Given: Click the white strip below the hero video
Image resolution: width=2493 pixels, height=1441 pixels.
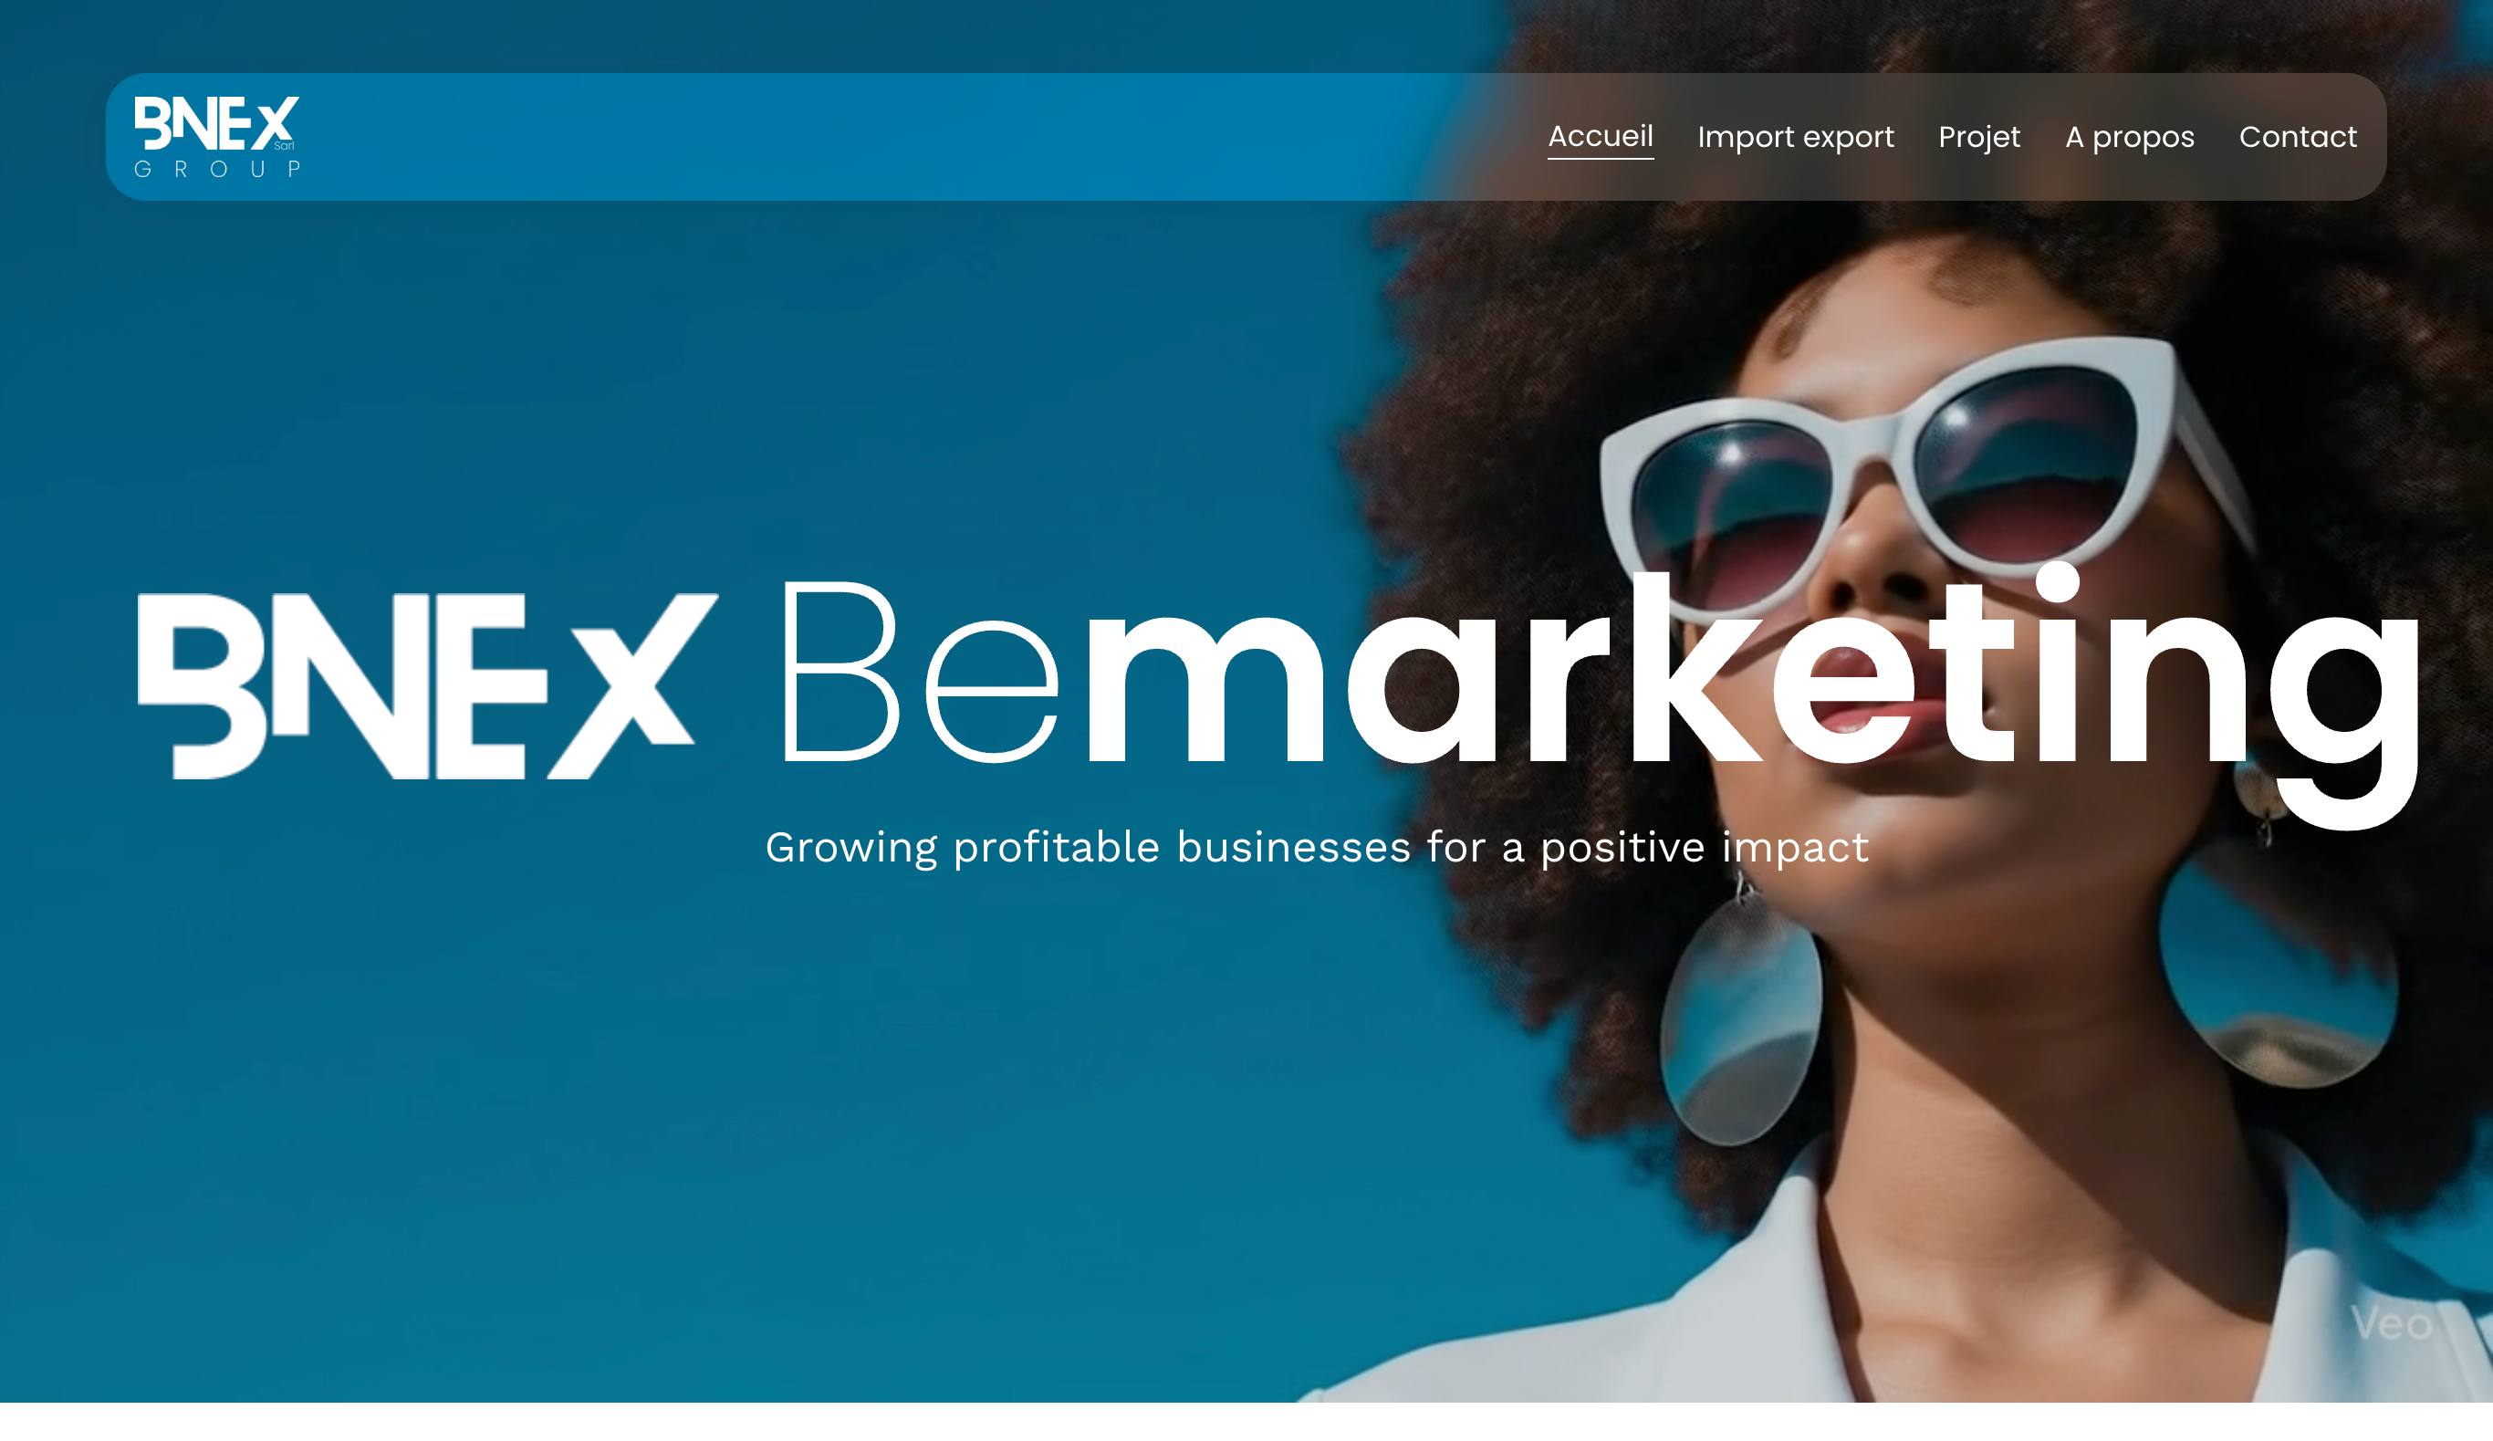Looking at the screenshot, I should click(x=1246, y=1421).
